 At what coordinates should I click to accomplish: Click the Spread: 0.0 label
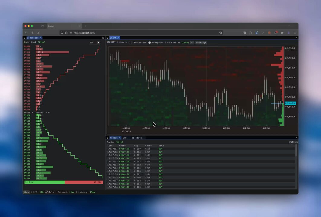(42, 113)
